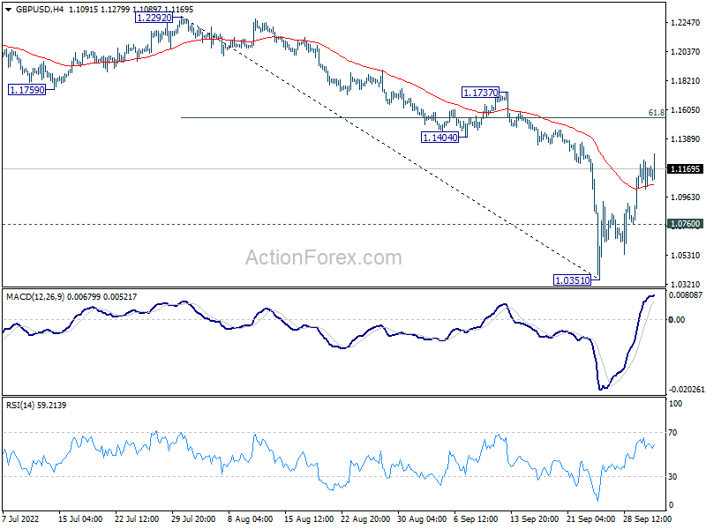
Task: Click the 1.18210 price axis value
Action: coord(686,81)
